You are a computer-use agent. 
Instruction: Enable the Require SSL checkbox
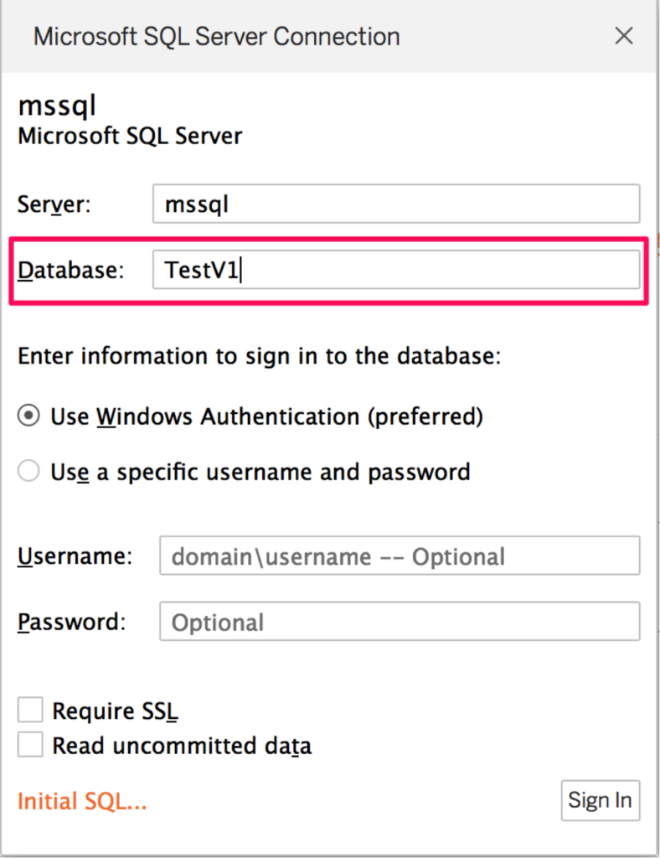tap(29, 709)
